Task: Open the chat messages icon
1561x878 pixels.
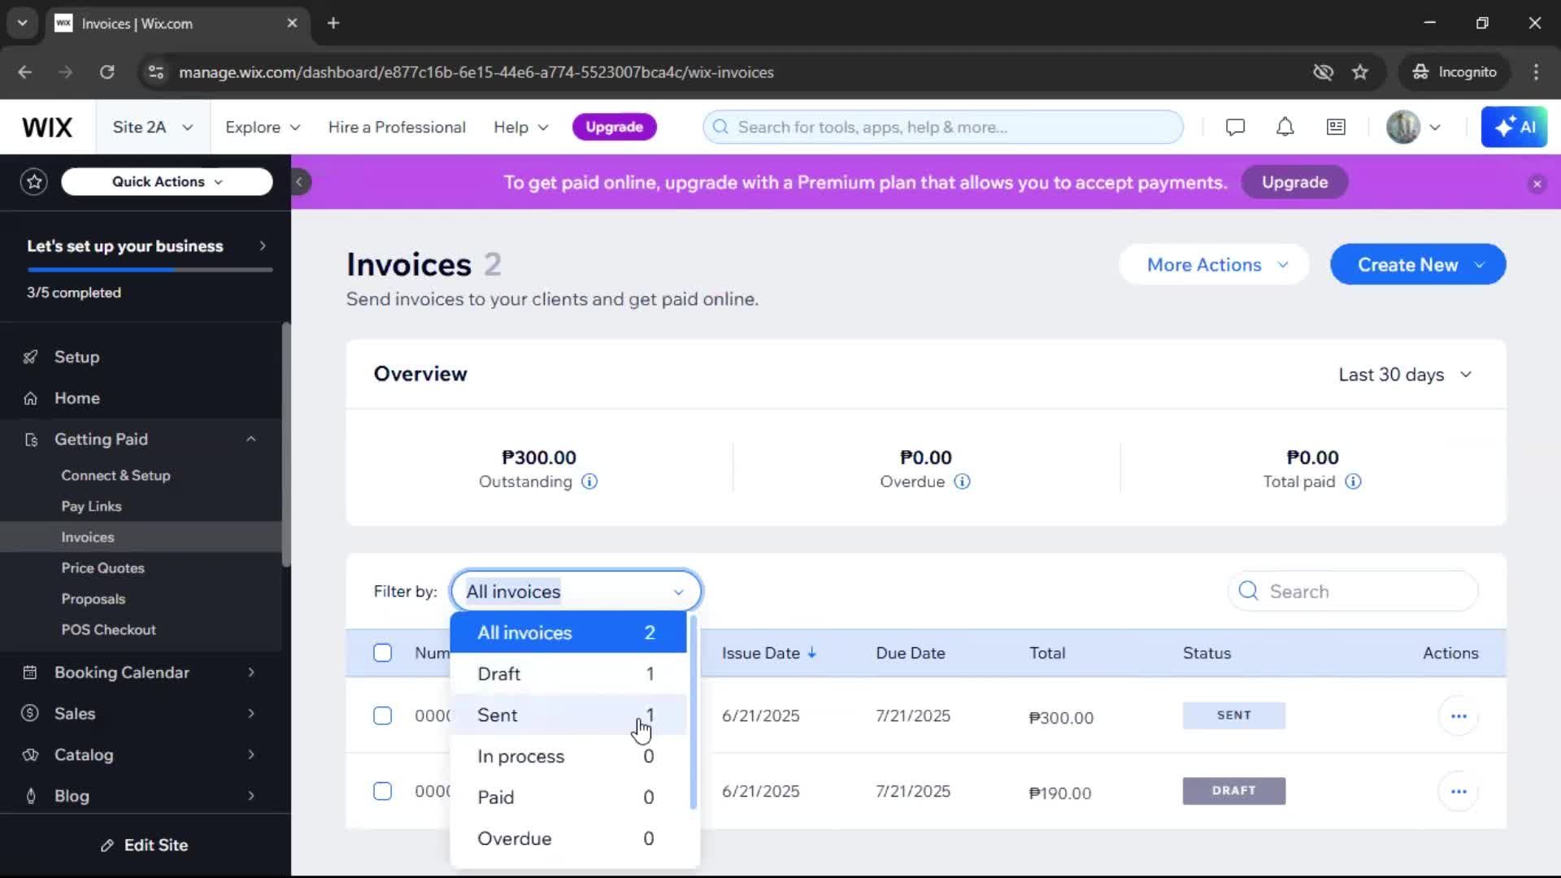Action: click(1235, 127)
